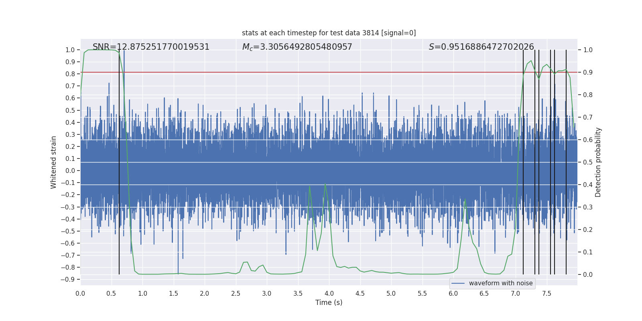The image size is (642, 321).
Task: Click the blue line sample in legend
Action: pos(458,283)
